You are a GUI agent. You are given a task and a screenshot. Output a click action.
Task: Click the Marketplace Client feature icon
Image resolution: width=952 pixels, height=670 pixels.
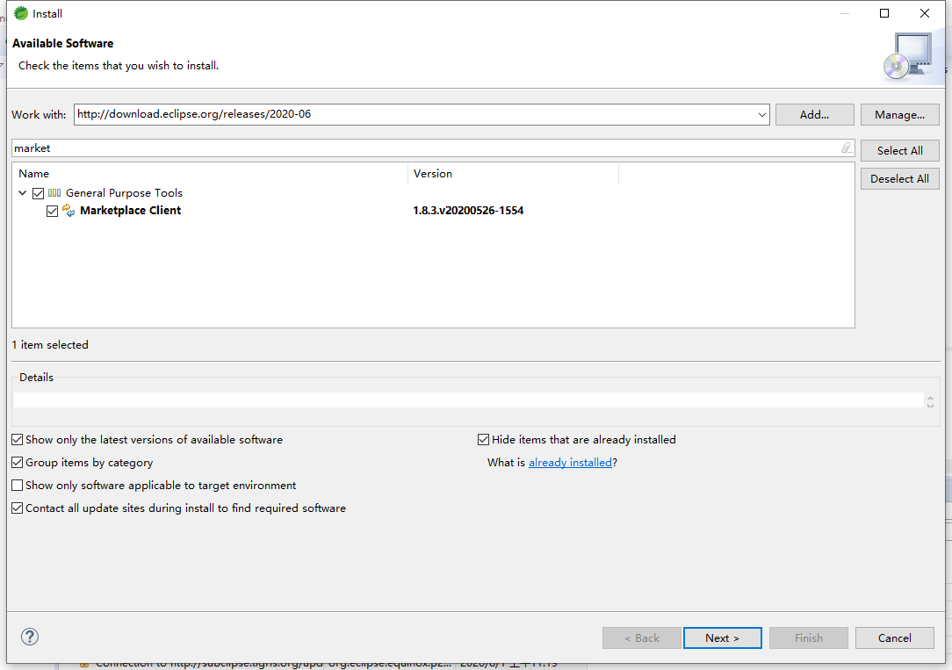(x=69, y=211)
